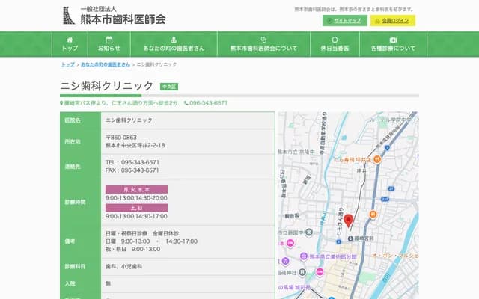Screen dimensions: 479x299
Task: Click the 熊本県立美術館分館 museum map icon
Action: [x=303, y=256]
